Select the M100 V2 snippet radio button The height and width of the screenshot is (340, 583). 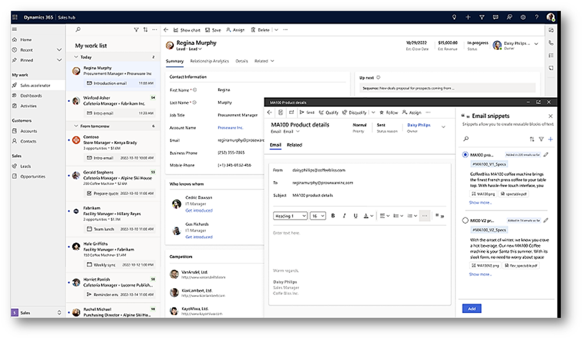click(465, 221)
